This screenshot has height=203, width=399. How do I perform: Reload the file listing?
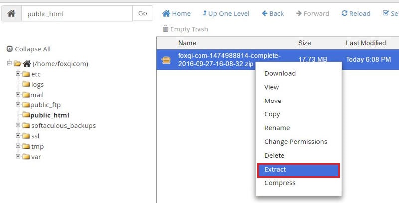tap(356, 14)
